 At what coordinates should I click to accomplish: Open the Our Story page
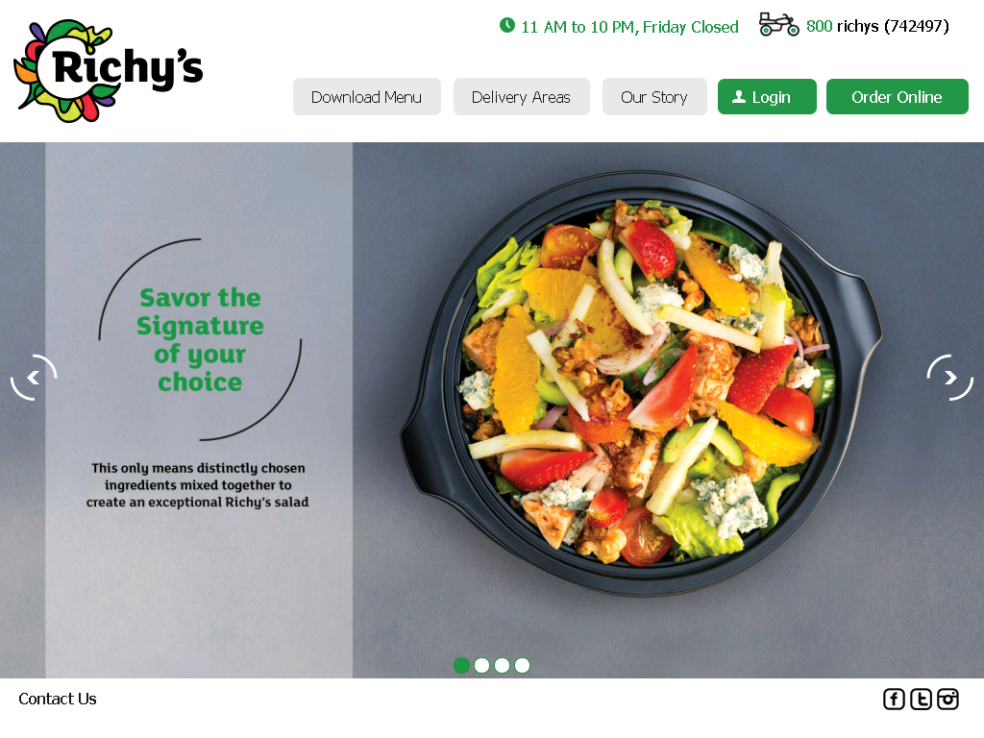pyautogui.click(x=654, y=97)
